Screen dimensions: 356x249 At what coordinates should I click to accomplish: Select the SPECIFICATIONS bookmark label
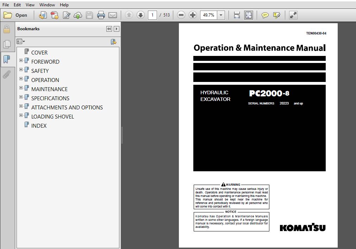(x=50, y=98)
